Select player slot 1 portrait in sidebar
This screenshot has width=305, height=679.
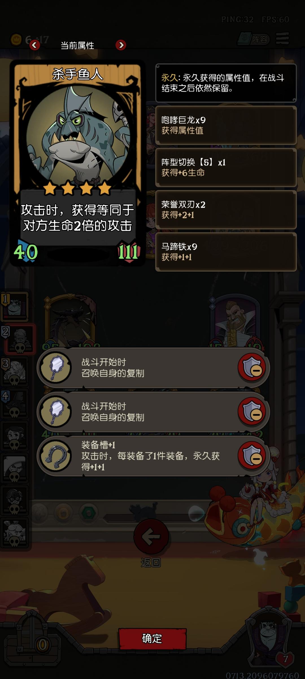pyautogui.click(x=15, y=307)
